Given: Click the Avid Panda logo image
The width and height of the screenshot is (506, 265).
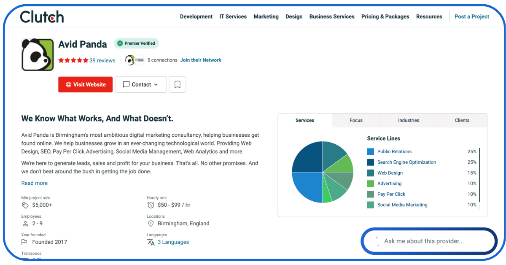Looking at the screenshot, I should click(x=38, y=55).
